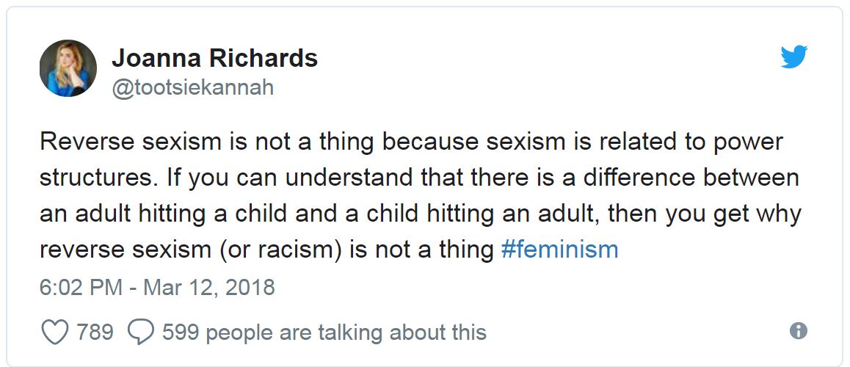Open Joanna Richards' profile photo
The image size is (850, 367).
click(x=68, y=68)
